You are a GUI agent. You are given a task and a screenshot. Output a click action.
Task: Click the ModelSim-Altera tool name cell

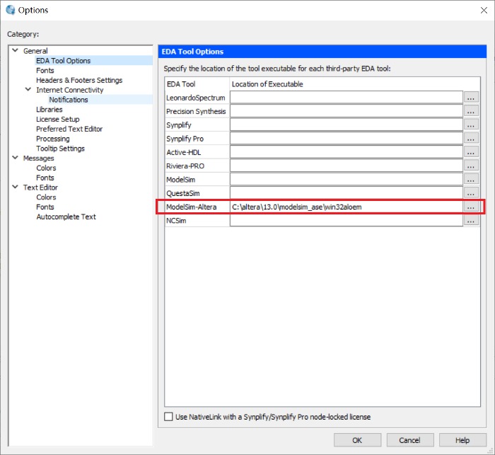point(197,207)
